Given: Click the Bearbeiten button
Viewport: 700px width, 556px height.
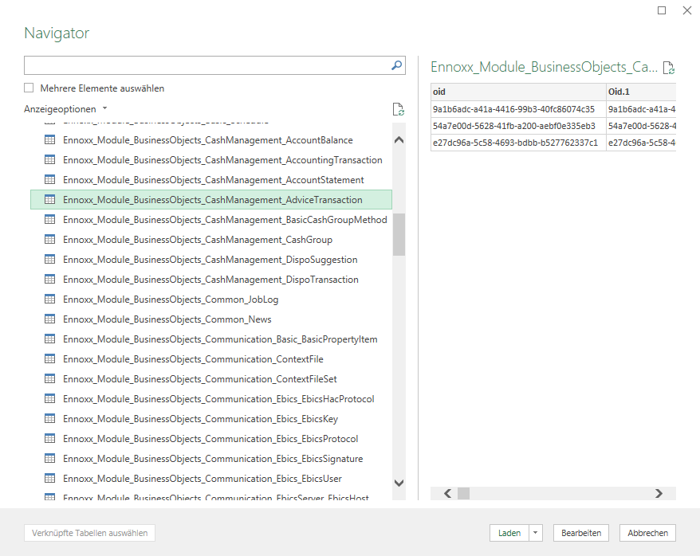Looking at the screenshot, I should (x=580, y=533).
